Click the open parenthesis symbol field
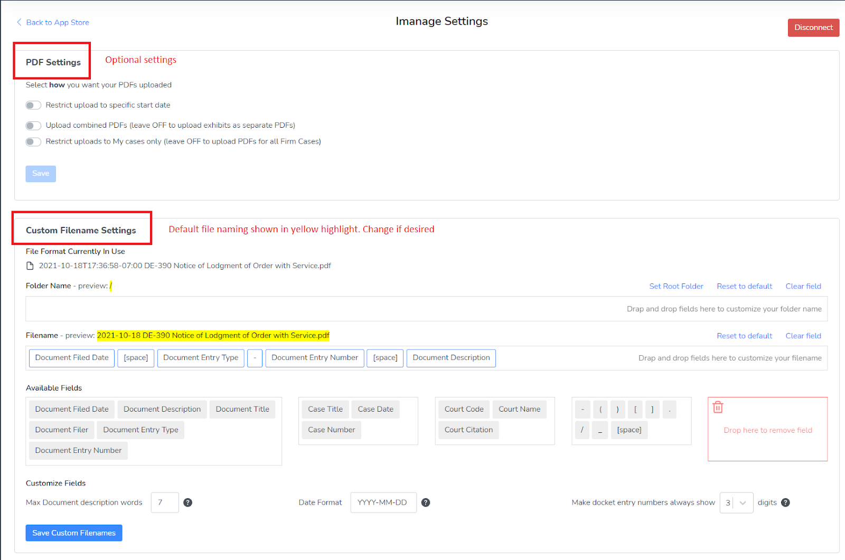The width and height of the screenshot is (845, 560). 600,409
